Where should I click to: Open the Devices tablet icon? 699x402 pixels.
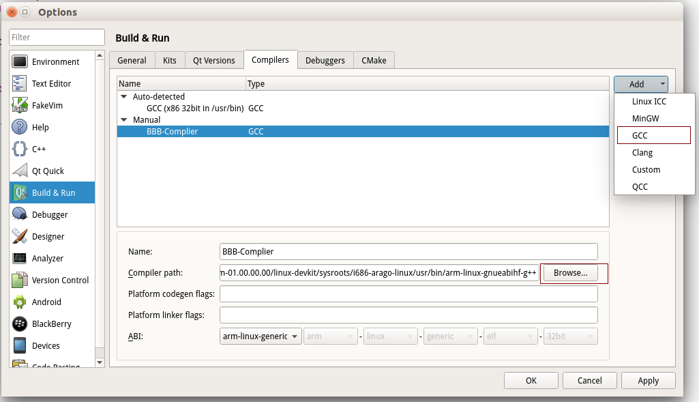click(x=20, y=346)
